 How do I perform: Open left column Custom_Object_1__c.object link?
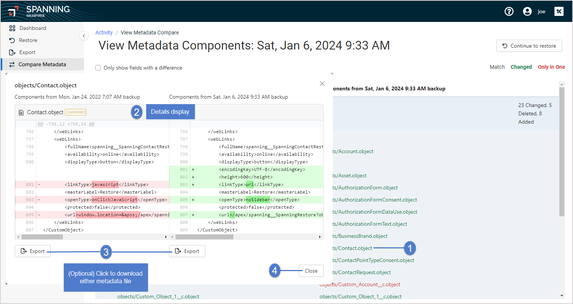[x=158, y=296]
